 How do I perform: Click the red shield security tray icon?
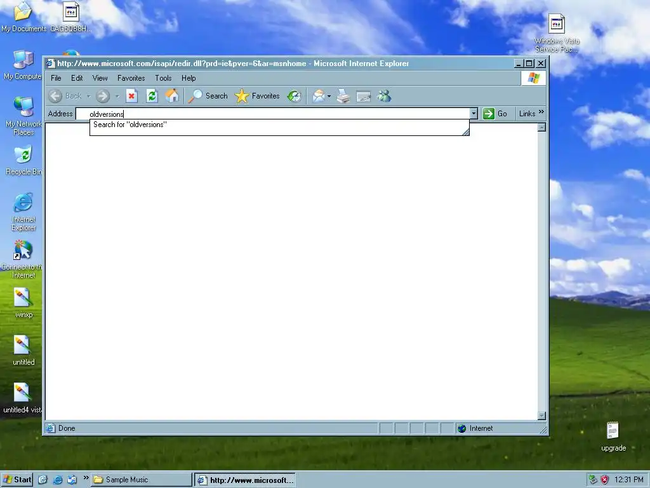tap(605, 480)
